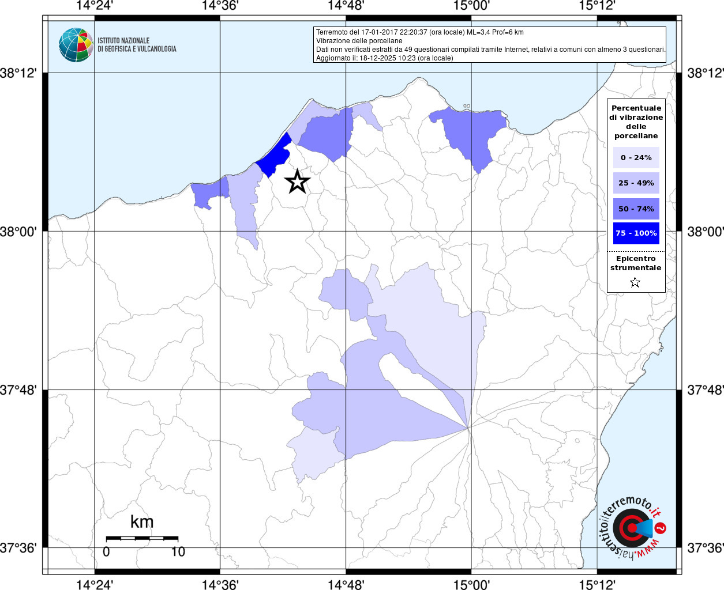Click the epicenter star on the map

click(x=297, y=181)
